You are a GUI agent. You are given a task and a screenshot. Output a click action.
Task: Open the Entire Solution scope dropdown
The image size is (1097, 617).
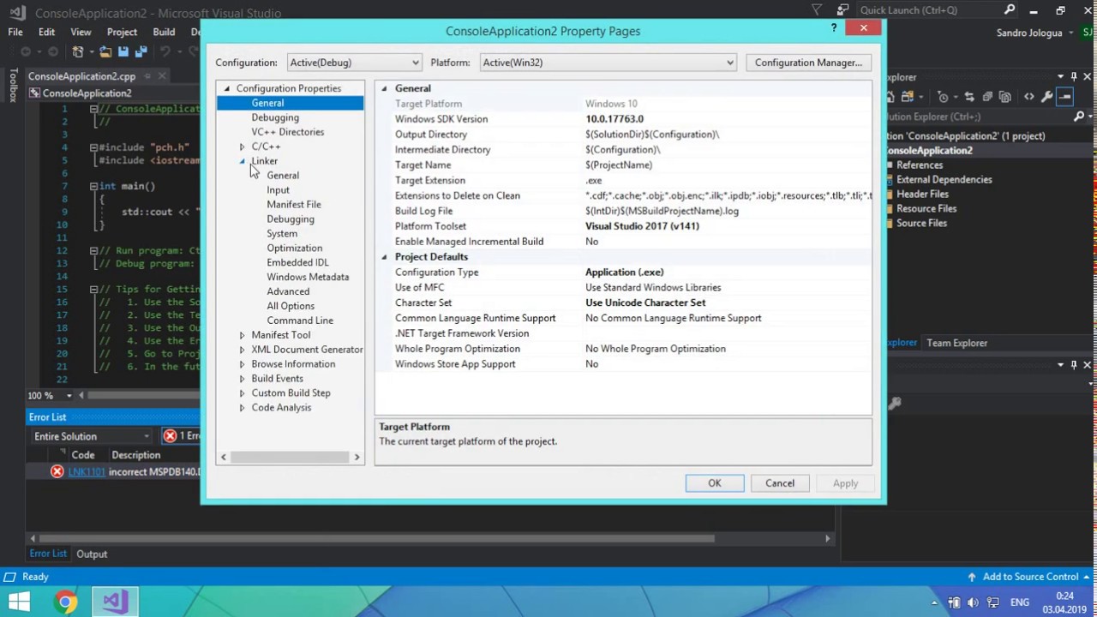coord(91,436)
